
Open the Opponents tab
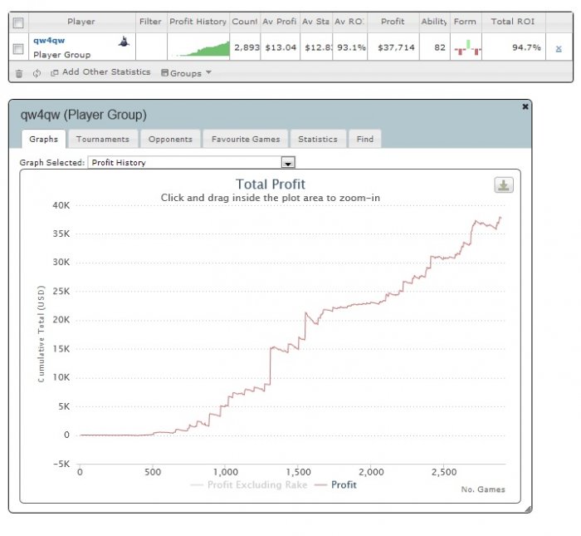pos(170,139)
